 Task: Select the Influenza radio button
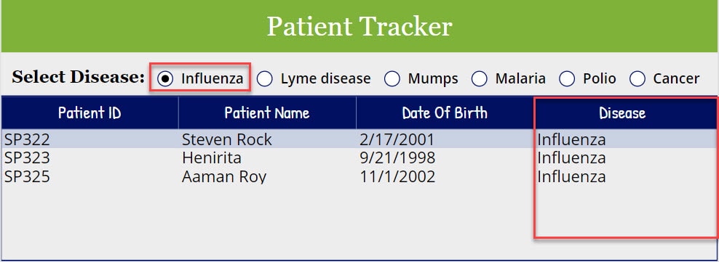165,78
